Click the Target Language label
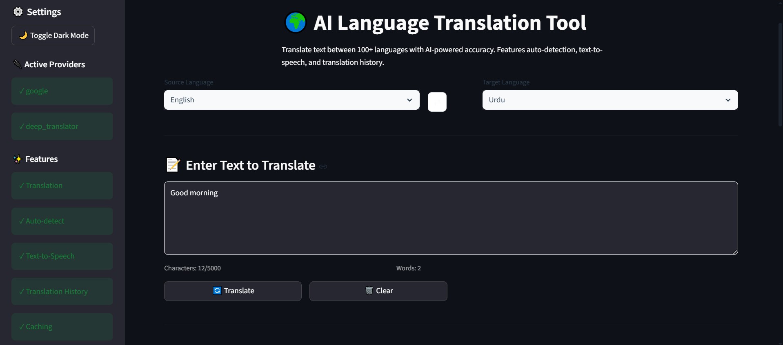 506,82
